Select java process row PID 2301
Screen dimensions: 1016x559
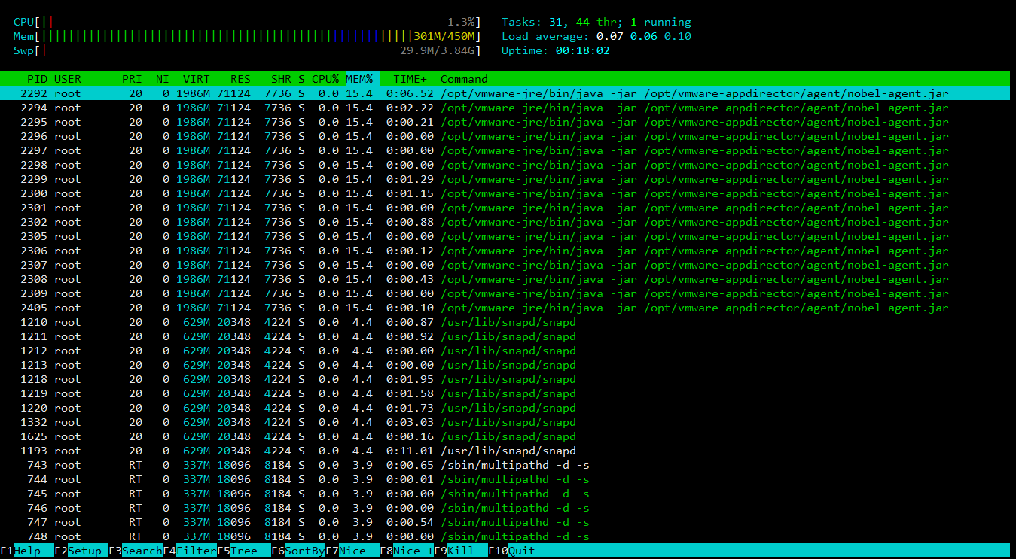click(x=505, y=208)
